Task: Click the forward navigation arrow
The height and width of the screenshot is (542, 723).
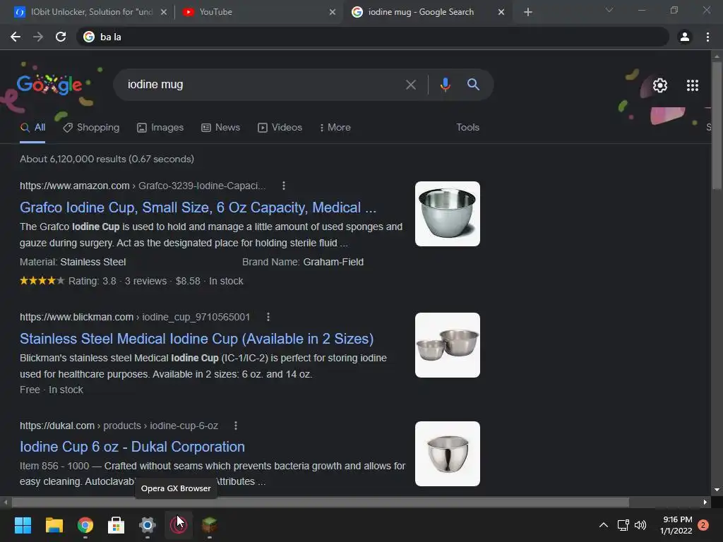Action: click(38, 37)
